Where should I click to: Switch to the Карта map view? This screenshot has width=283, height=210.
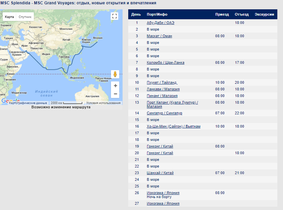pyautogui.click(x=10, y=17)
